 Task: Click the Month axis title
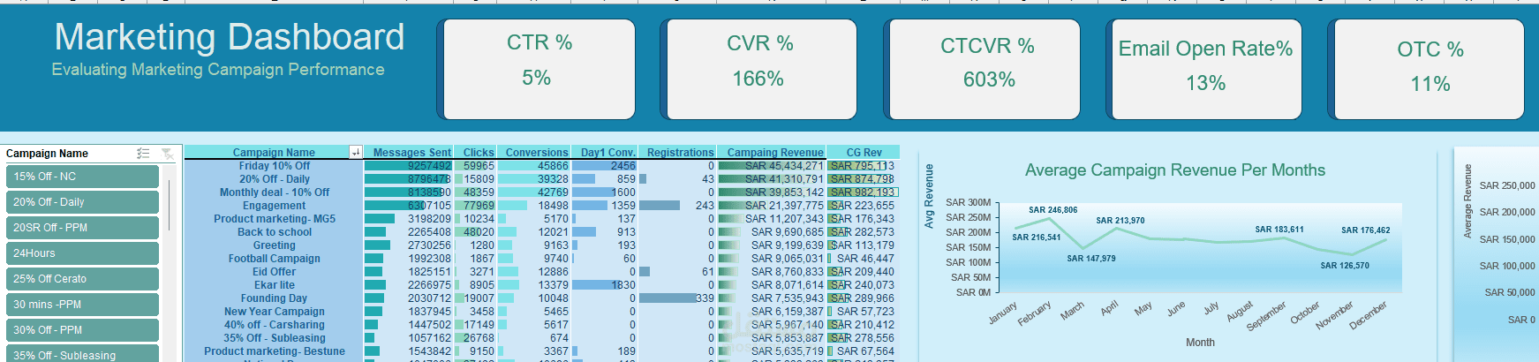point(1200,343)
